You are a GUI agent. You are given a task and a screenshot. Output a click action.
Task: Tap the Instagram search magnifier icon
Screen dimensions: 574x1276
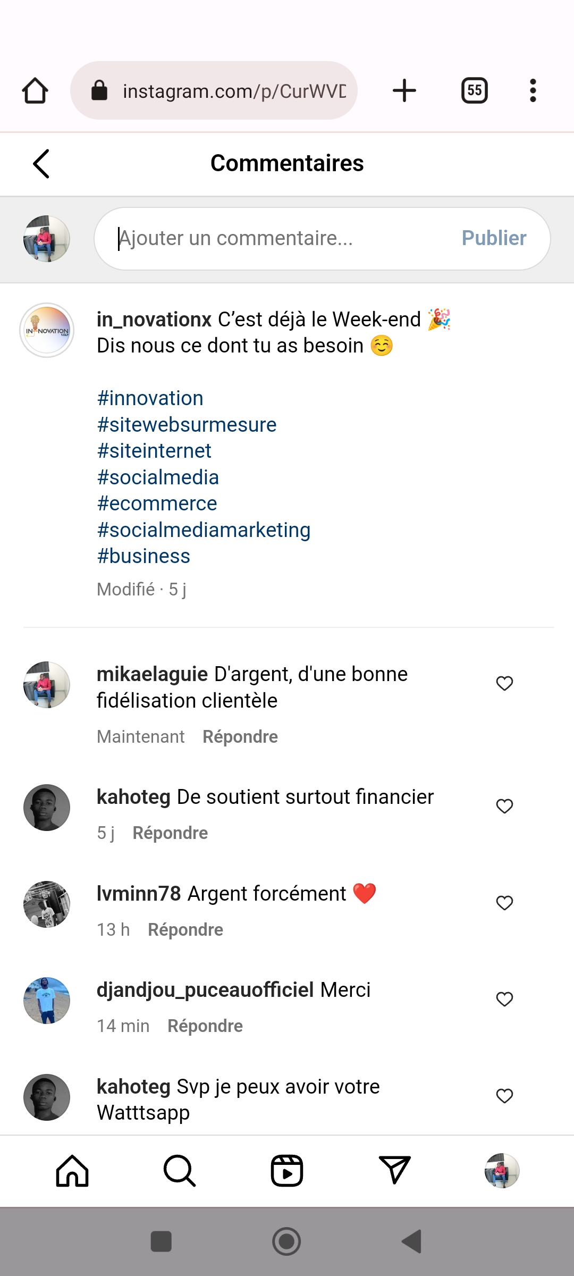click(x=180, y=1170)
